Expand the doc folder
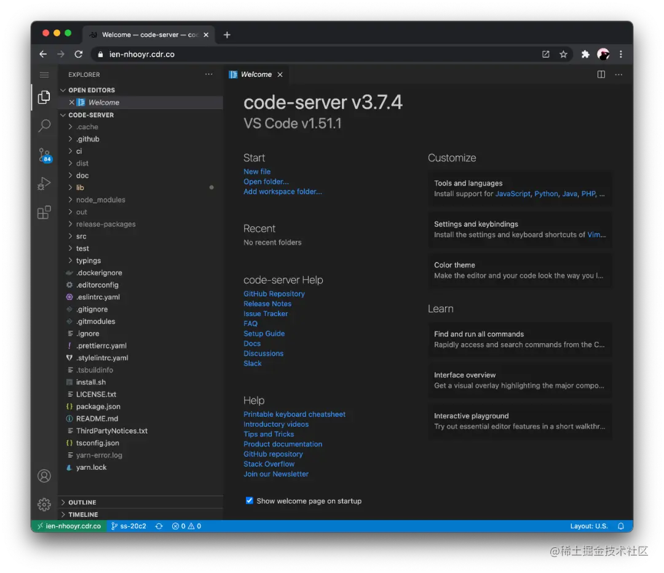The height and width of the screenshot is (573, 664). click(140, 175)
